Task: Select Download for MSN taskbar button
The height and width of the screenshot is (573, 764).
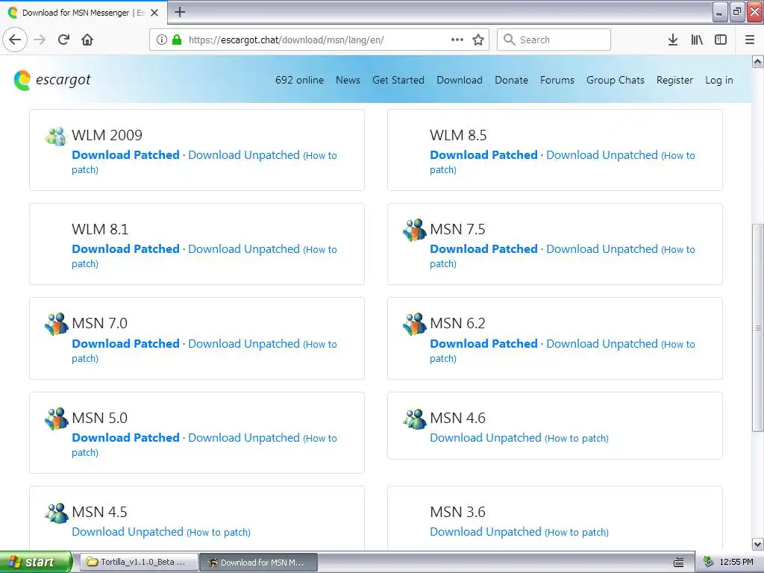Action: point(259,562)
